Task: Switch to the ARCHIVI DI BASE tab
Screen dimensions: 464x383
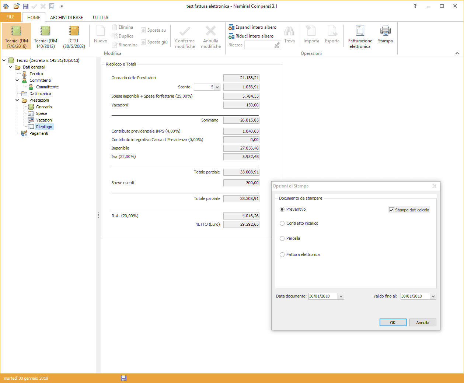Action: click(67, 17)
